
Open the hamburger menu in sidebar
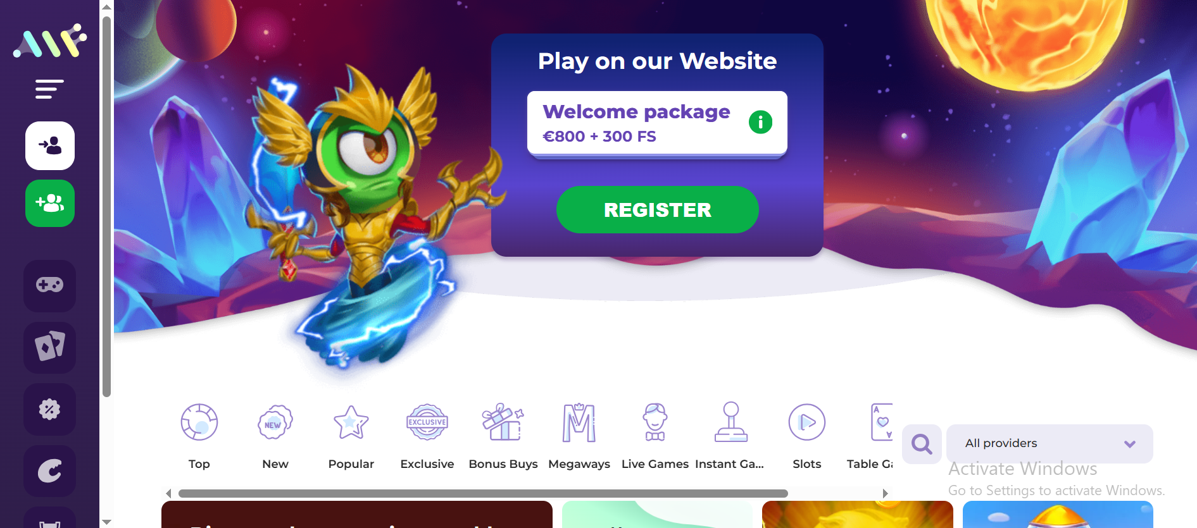coord(49,89)
